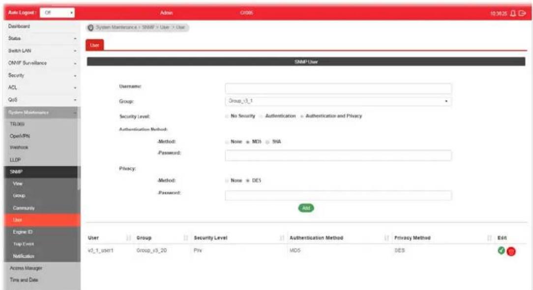Sort the table by the Group column
The image size is (533, 290).
click(x=185, y=238)
